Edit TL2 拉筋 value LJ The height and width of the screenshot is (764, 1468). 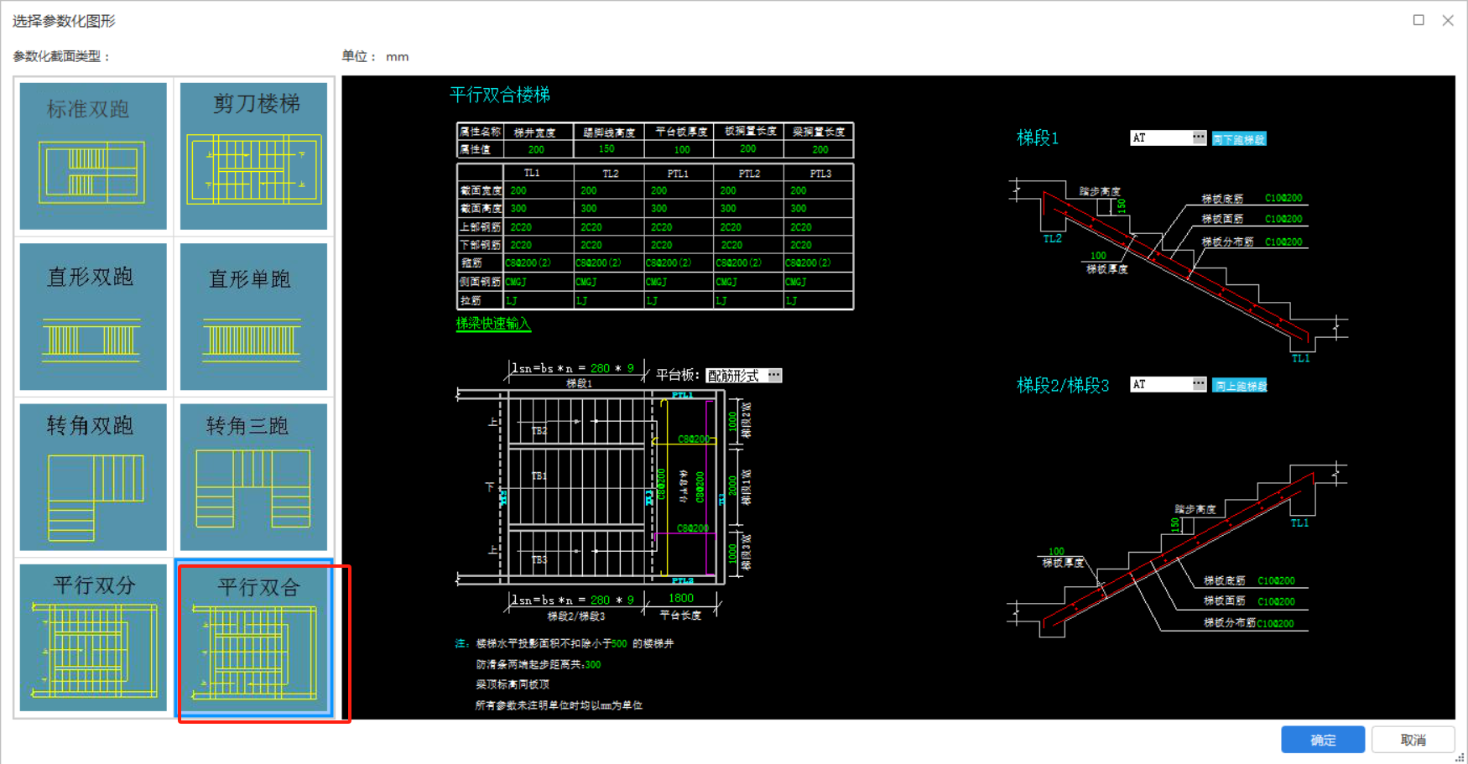pos(582,300)
